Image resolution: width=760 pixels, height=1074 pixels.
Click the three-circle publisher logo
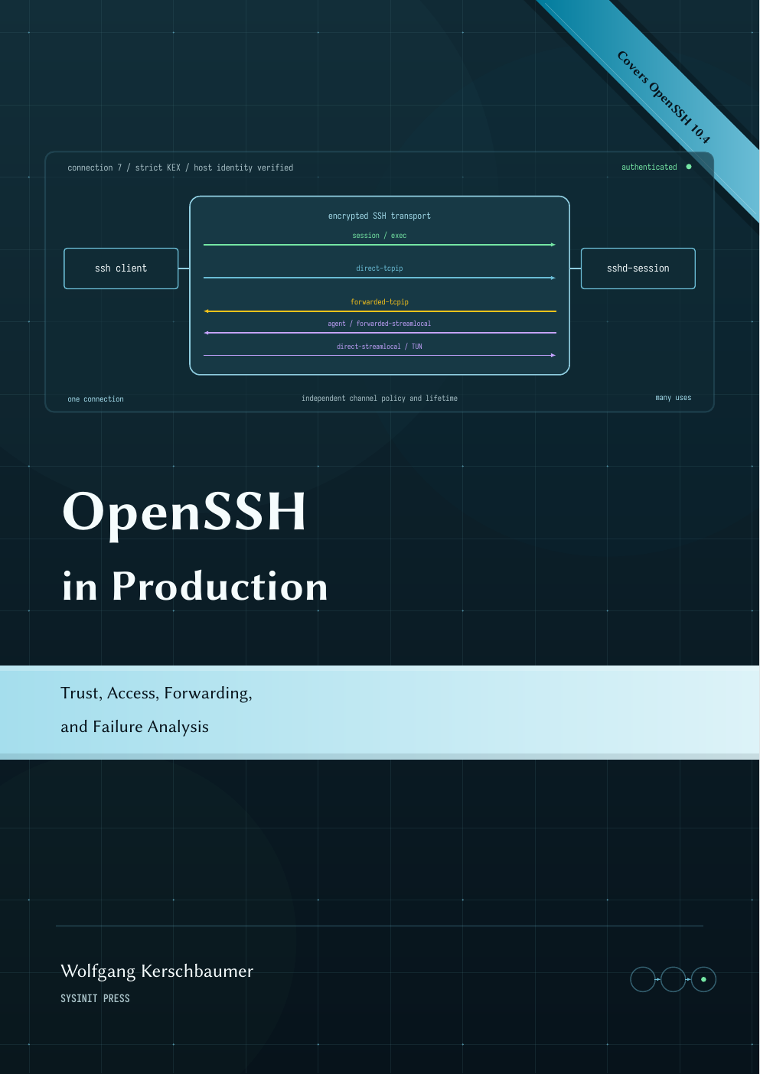coord(673,979)
